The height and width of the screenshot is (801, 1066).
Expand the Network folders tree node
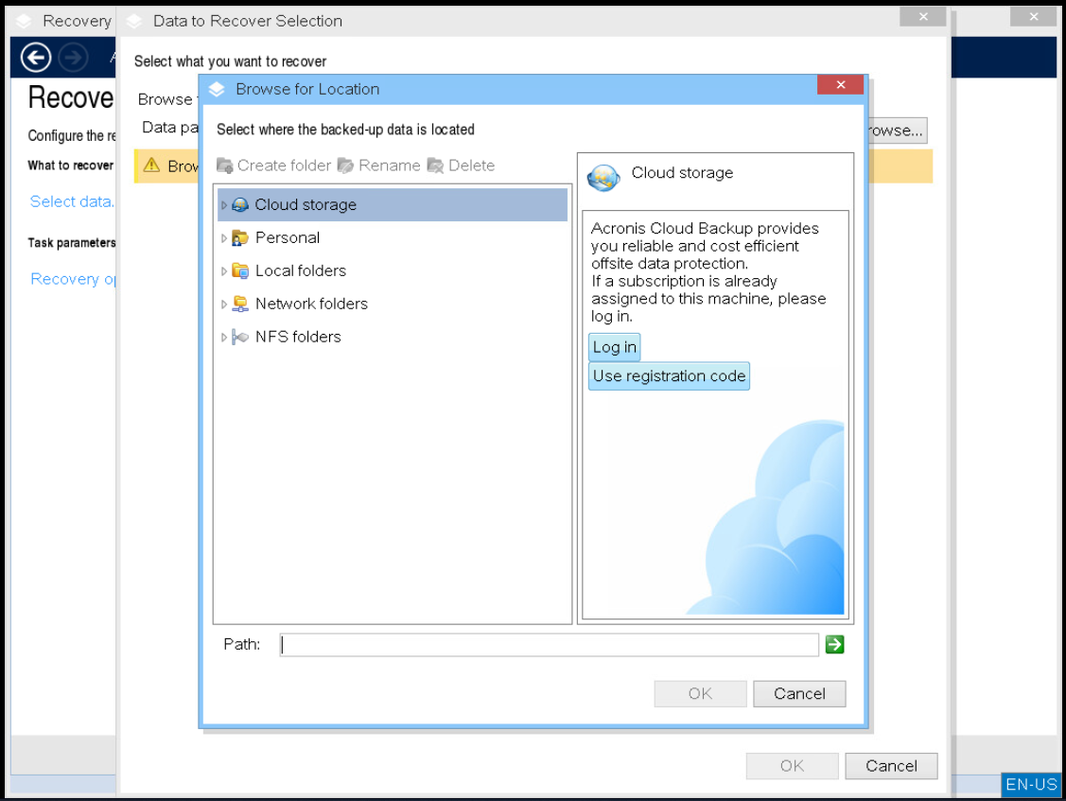(223, 304)
